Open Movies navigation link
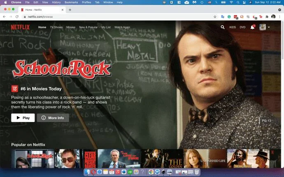Image resolution: width=284 pixels, height=177 pixels. pyautogui.click(x=71, y=27)
